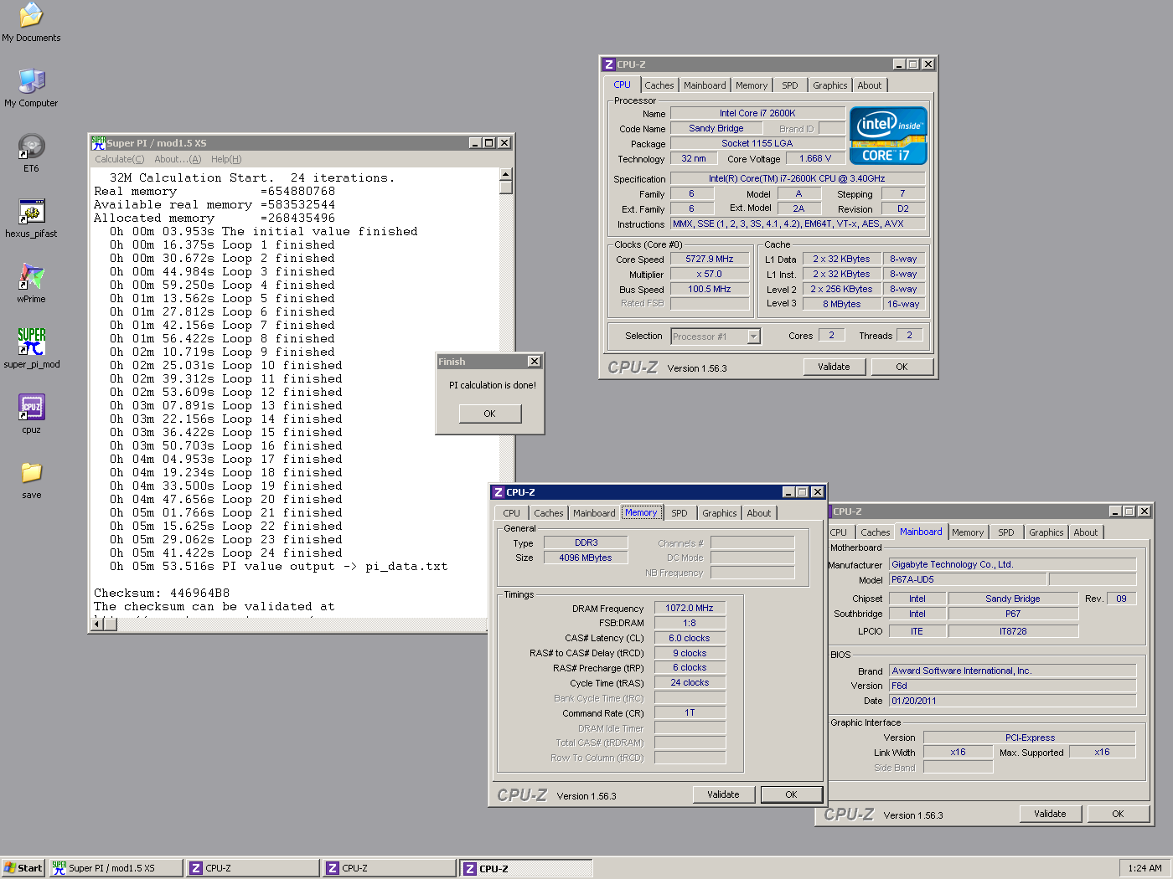Open the My Computer desktop icon
Viewport: 1173px width, 879px height.
coord(31,88)
